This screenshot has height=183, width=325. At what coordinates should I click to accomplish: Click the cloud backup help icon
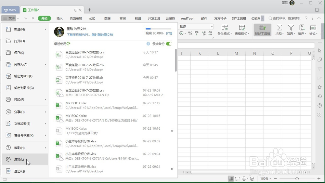[x=148, y=44]
